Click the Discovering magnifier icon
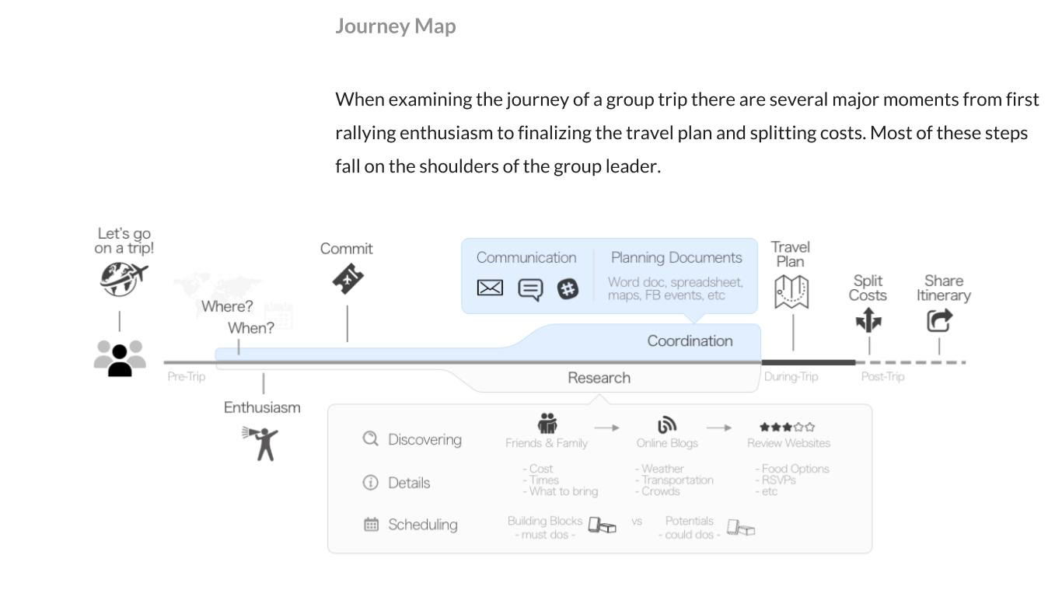This screenshot has height=597, width=1062. 370,438
